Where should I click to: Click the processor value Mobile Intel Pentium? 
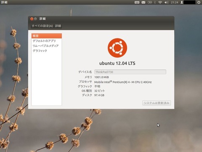click(x=123, y=82)
